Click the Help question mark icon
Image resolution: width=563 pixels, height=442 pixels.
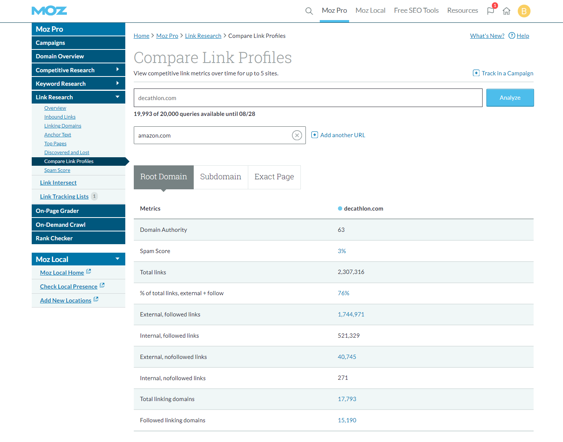click(512, 36)
